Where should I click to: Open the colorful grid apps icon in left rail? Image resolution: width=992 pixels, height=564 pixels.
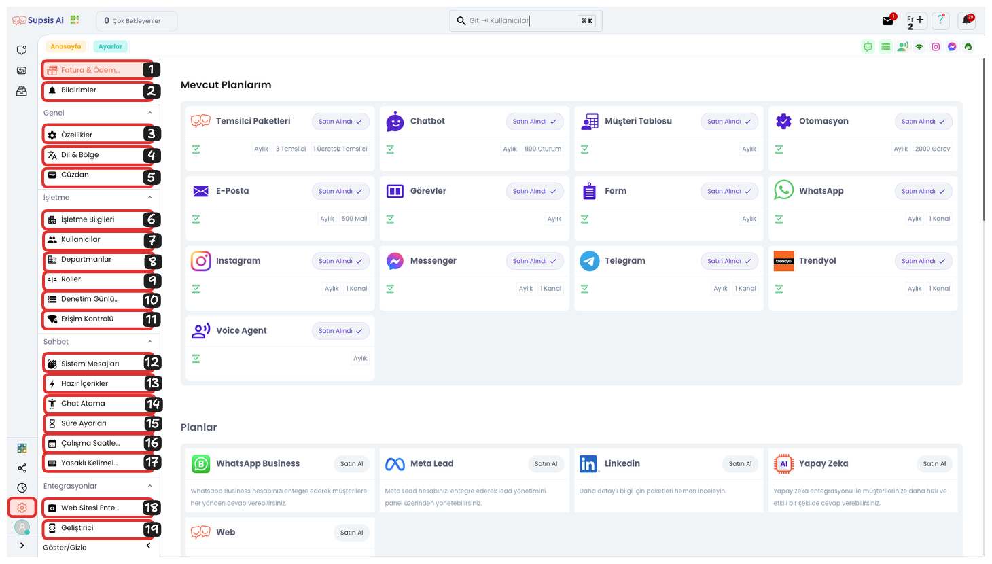click(22, 448)
